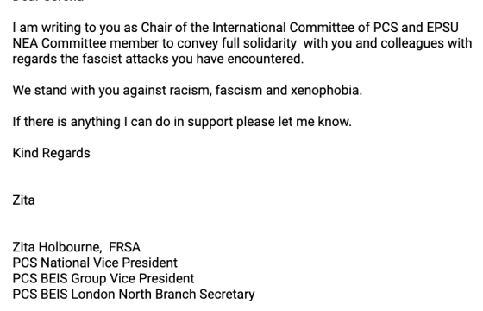Click the name "Zita Holbourne" in the signature
The image size is (483, 311).
56,247
